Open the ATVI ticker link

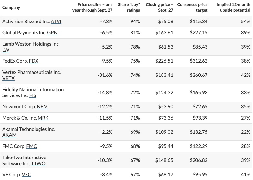(x=56, y=22)
